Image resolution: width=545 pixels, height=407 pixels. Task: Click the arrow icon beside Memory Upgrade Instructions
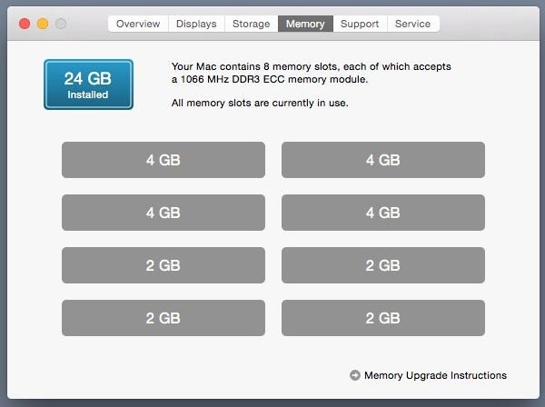[x=354, y=375]
